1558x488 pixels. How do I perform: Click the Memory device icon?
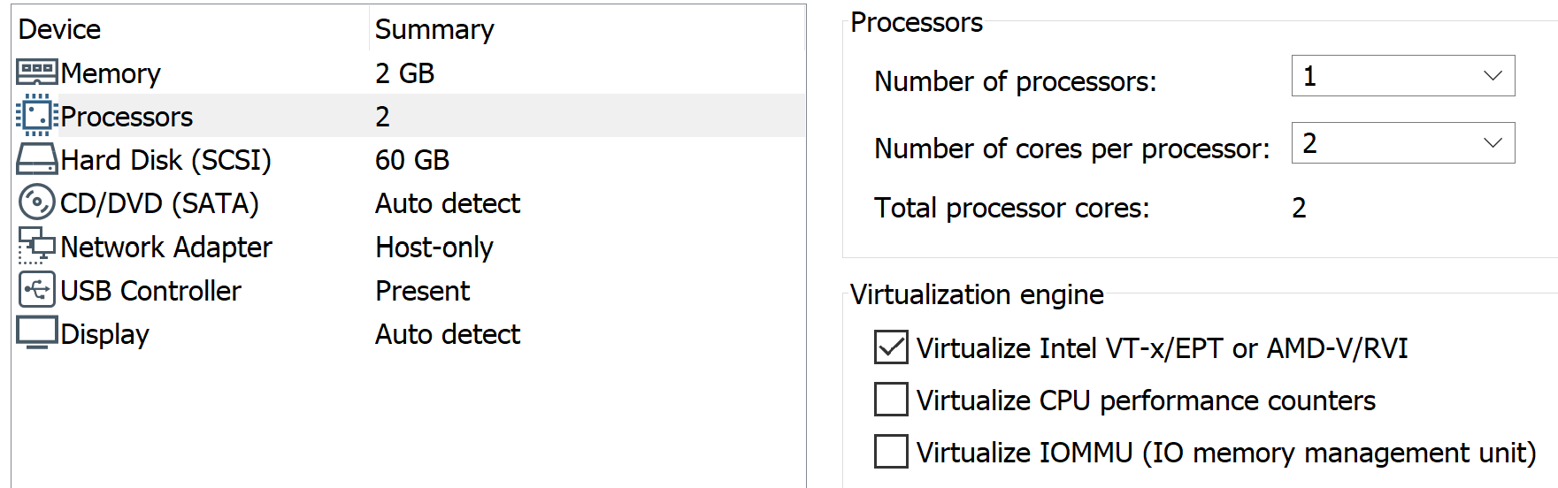37,72
